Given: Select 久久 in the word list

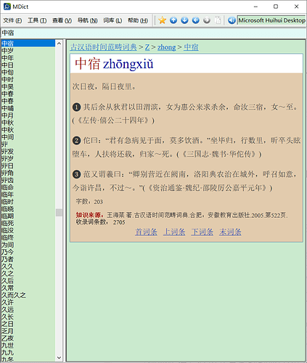Looking at the screenshot, I should coord(28,266).
